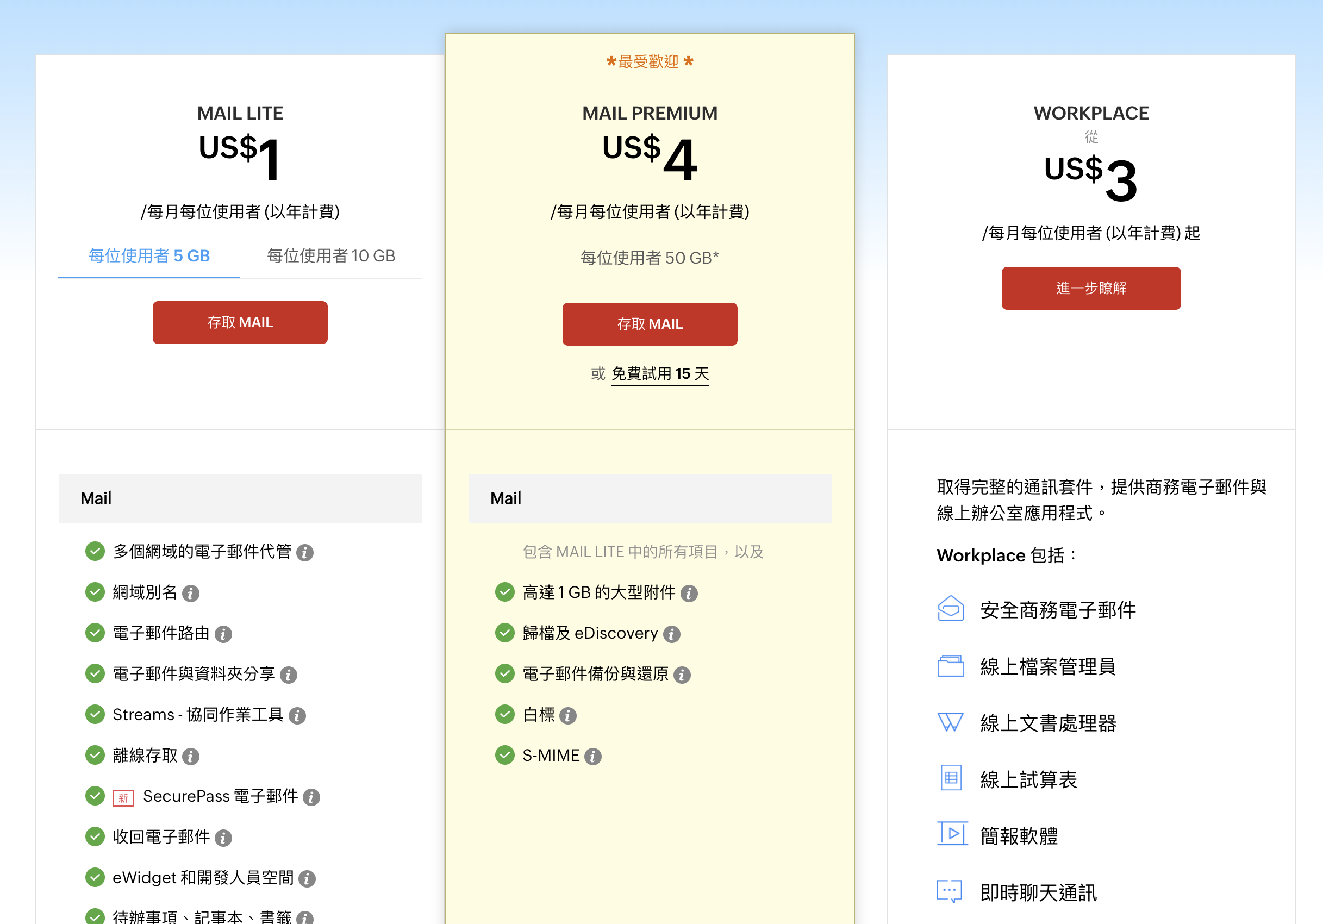
Task: Click 存取 MAIL button under Mail Premium
Action: pos(650,324)
